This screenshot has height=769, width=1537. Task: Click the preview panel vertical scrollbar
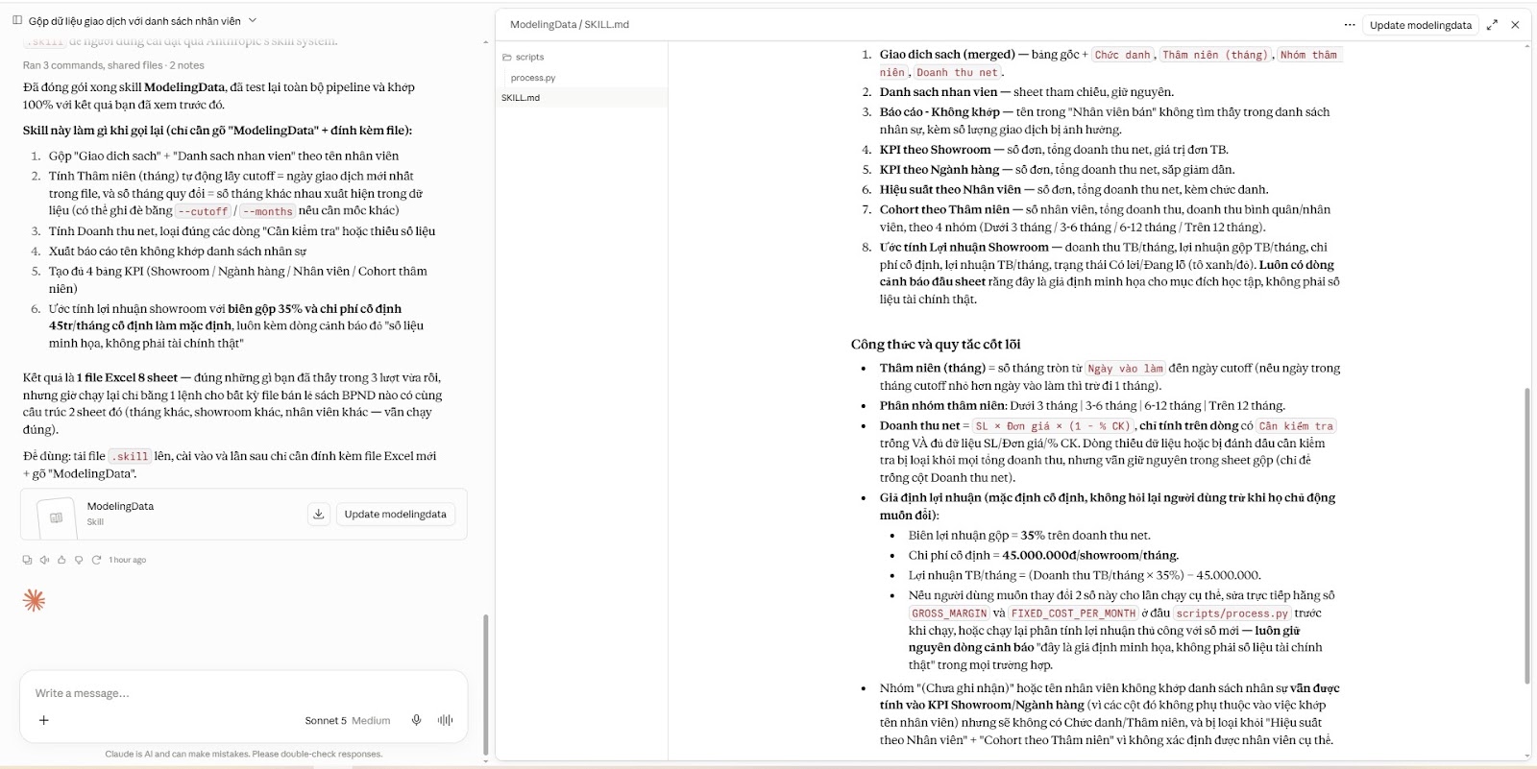click(x=1527, y=536)
